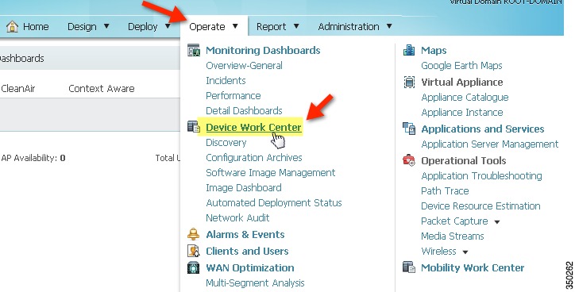Select the Operate menu
The width and height of the screenshot is (575, 292).
point(206,26)
